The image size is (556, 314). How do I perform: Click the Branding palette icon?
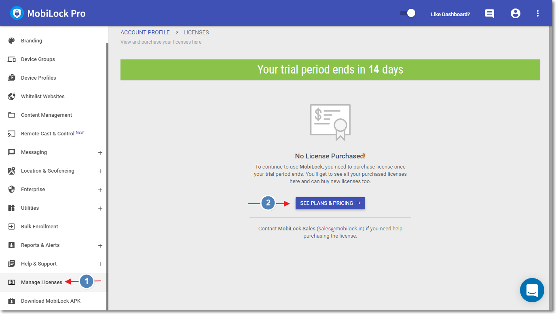coord(12,40)
